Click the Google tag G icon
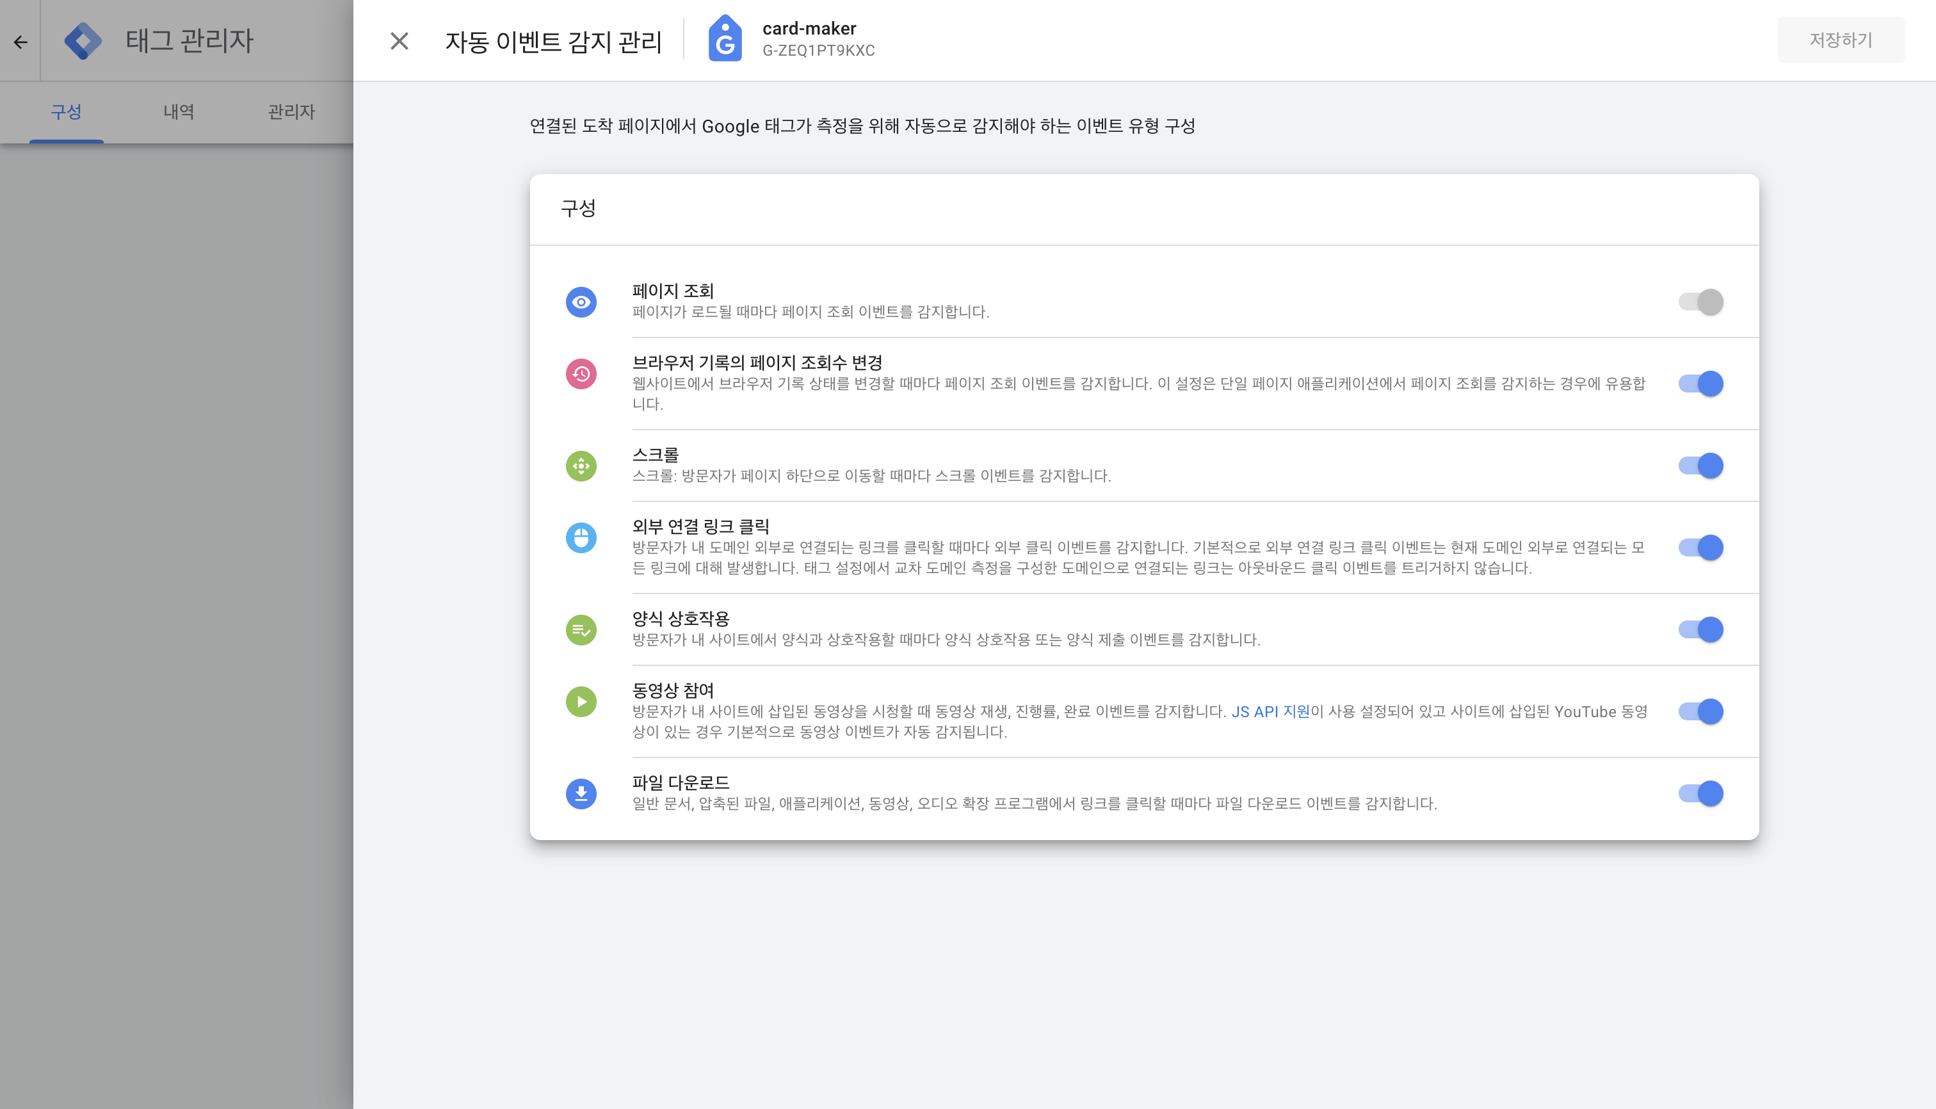1936x1109 pixels. point(724,40)
